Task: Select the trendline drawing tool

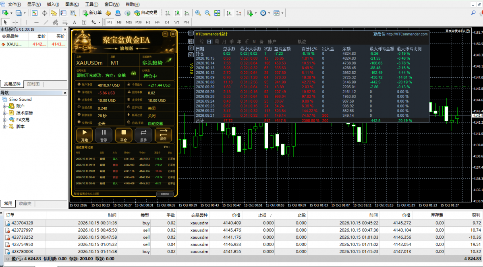Action: tap(46, 22)
